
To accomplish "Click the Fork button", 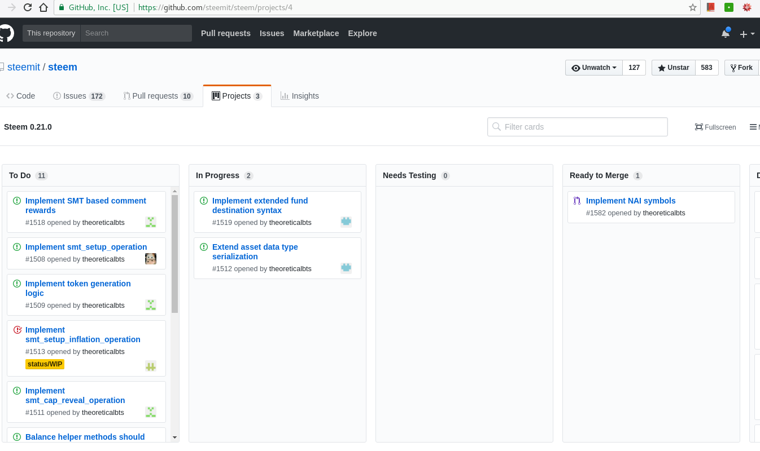I will point(741,68).
